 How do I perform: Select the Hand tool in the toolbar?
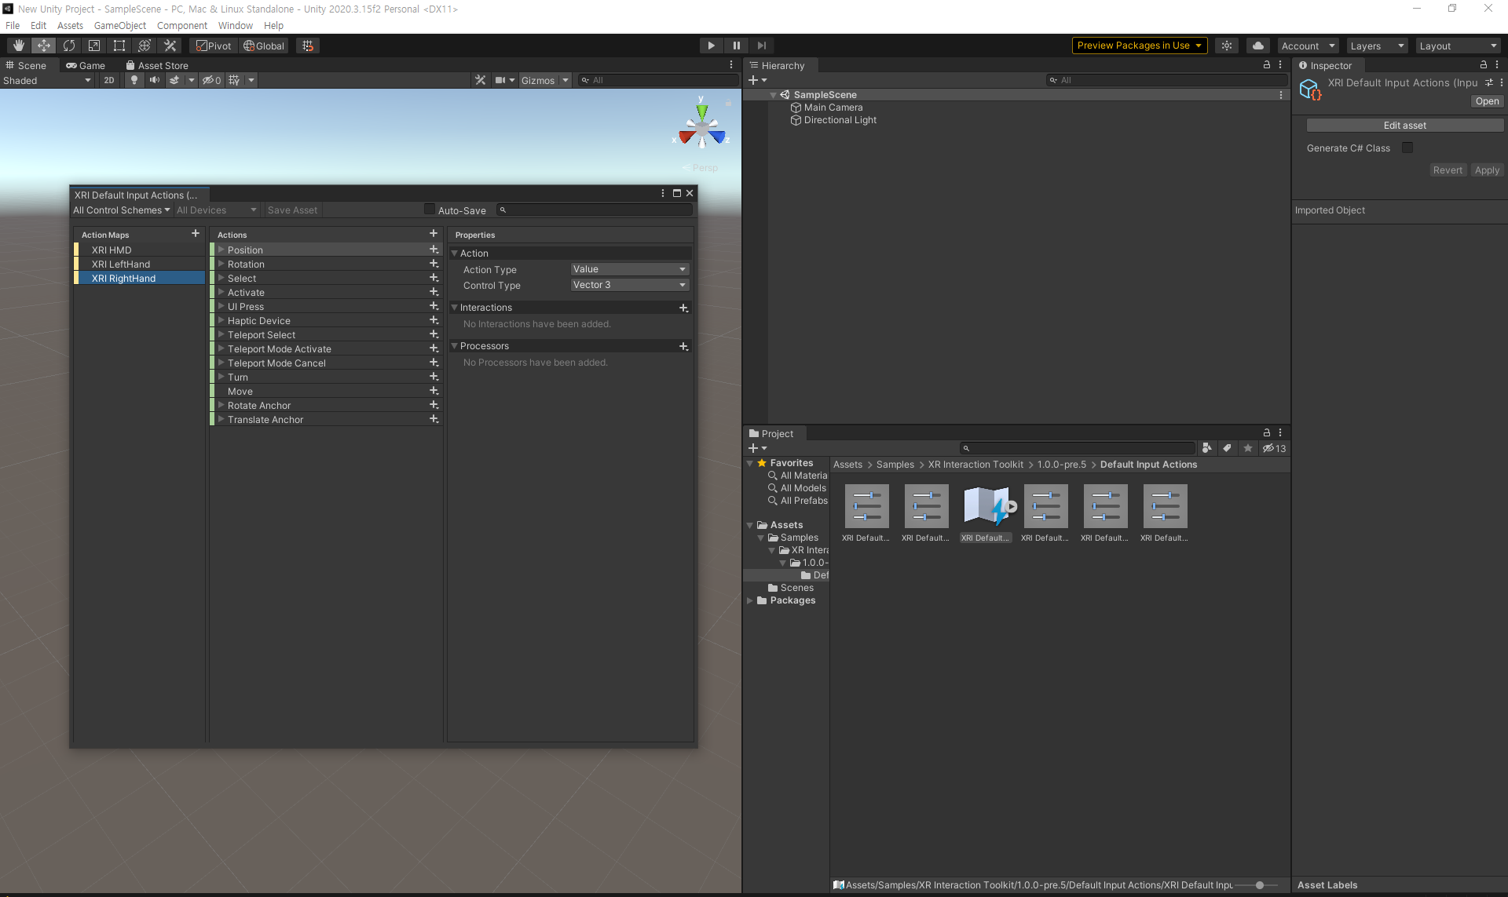click(x=19, y=46)
